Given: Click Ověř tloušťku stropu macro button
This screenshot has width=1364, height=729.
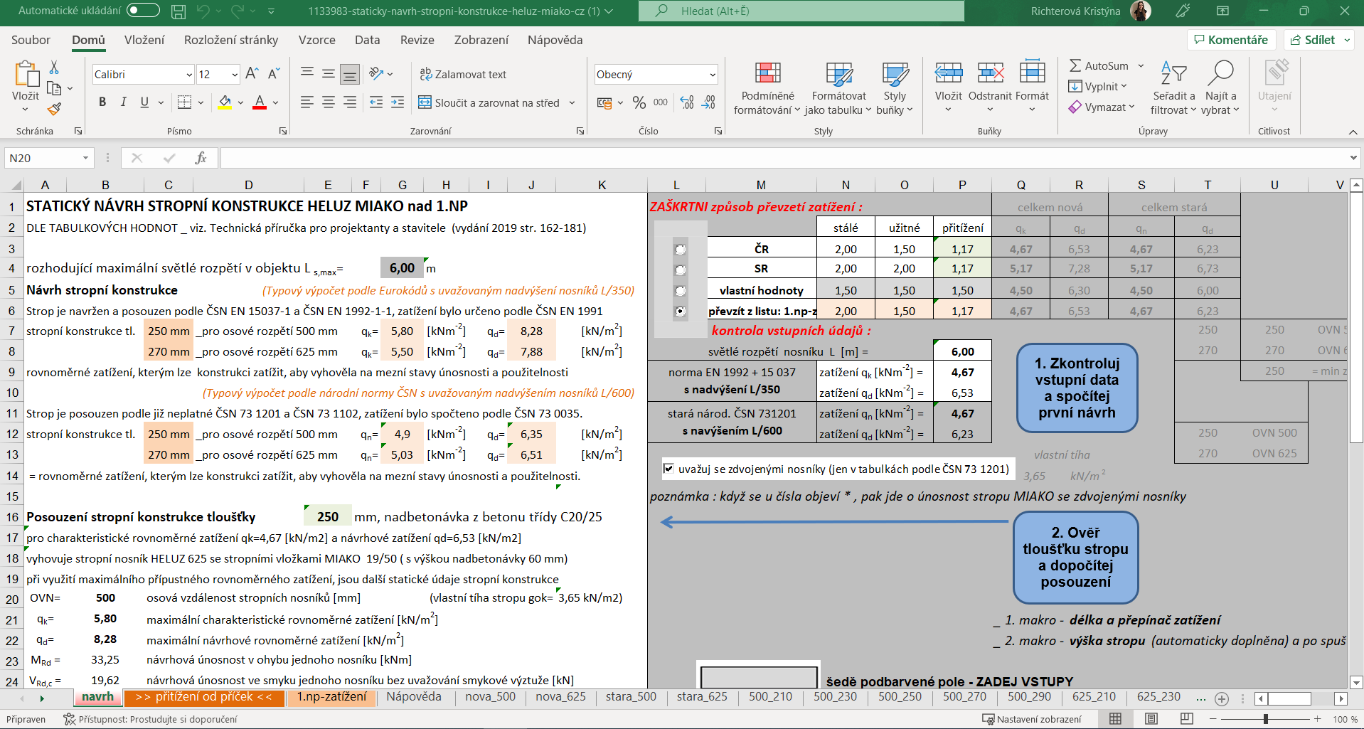Looking at the screenshot, I should coord(1075,557).
